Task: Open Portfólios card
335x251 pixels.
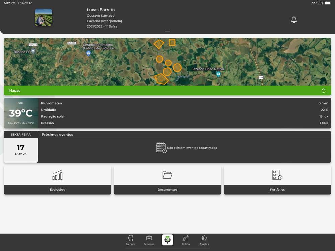Action: (x=277, y=180)
